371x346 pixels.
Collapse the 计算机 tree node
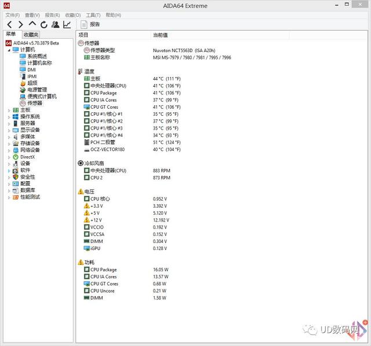tap(9, 50)
